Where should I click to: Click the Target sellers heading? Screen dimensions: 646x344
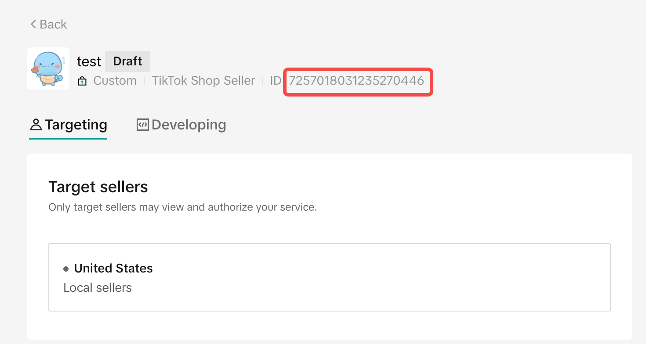pyautogui.click(x=98, y=187)
